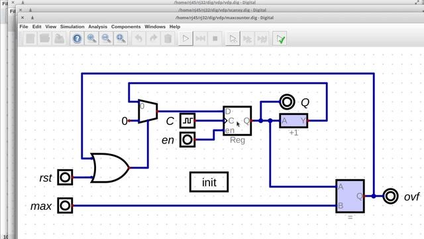Open the Analysis menu
The width and height of the screenshot is (424, 239).
pyautogui.click(x=97, y=27)
